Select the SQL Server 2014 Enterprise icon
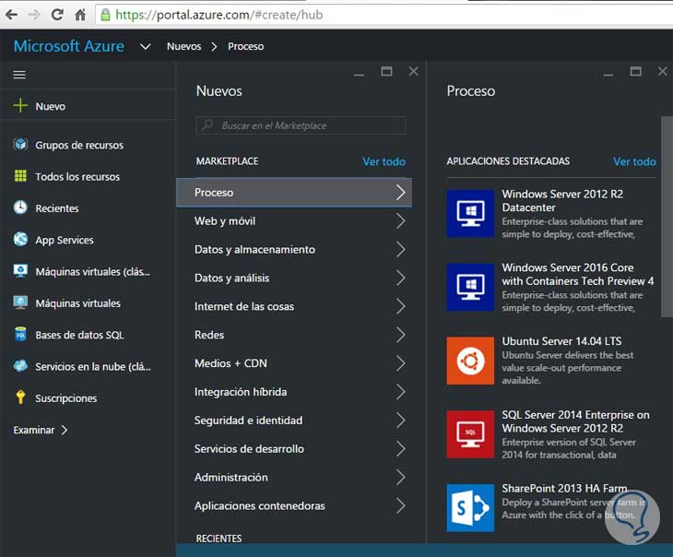The width and height of the screenshot is (673, 557). [470, 434]
